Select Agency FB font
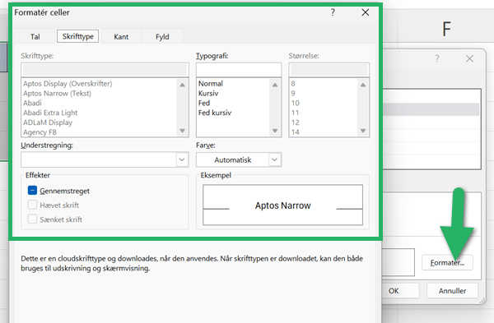 (x=40, y=132)
